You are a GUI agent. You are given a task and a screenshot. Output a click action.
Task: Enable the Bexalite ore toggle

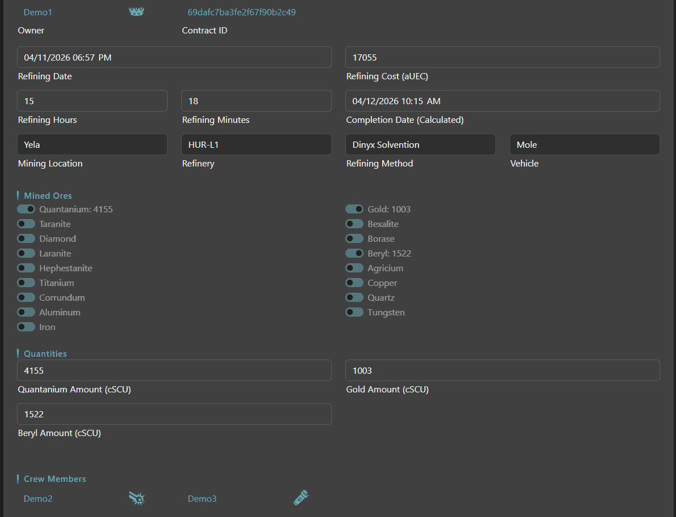tap(354, 224)
